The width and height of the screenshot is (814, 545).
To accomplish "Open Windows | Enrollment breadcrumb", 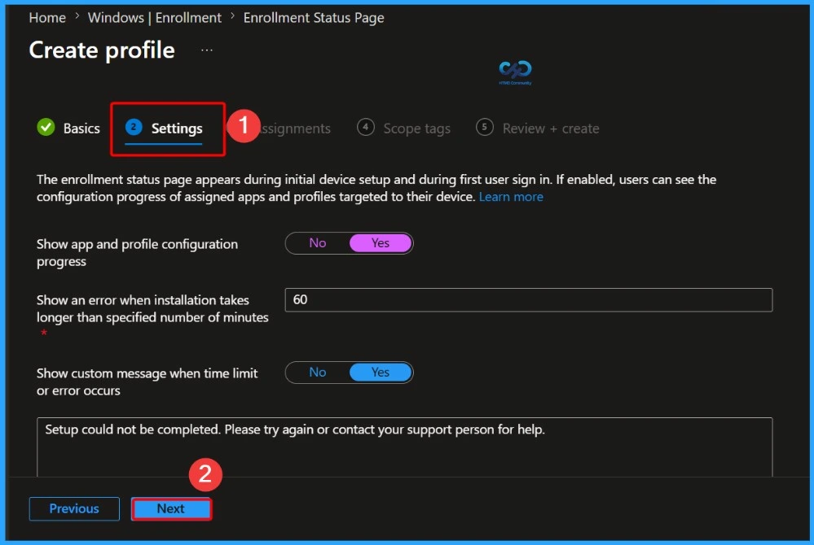I will pyautogui.click(x=154, y=18).
